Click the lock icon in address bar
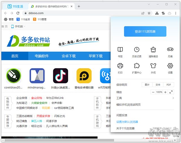This screenshot has height=143, width=181. pos(25,13)
